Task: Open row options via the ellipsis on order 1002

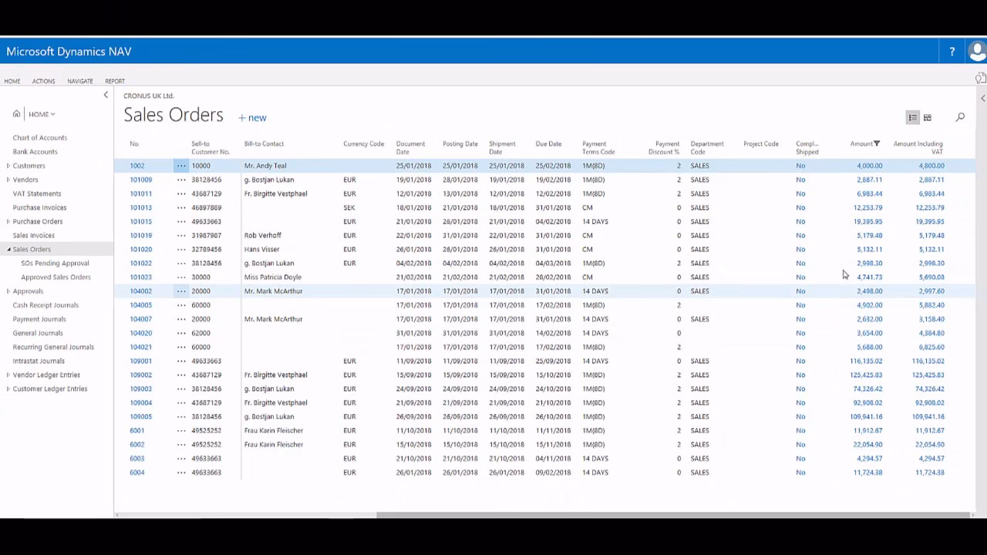Action: point(181,165)
